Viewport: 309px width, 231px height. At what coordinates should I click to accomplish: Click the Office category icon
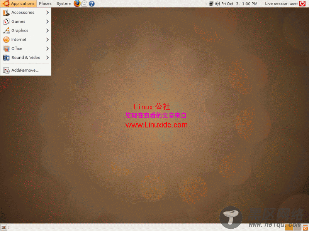tap(6, 49)
